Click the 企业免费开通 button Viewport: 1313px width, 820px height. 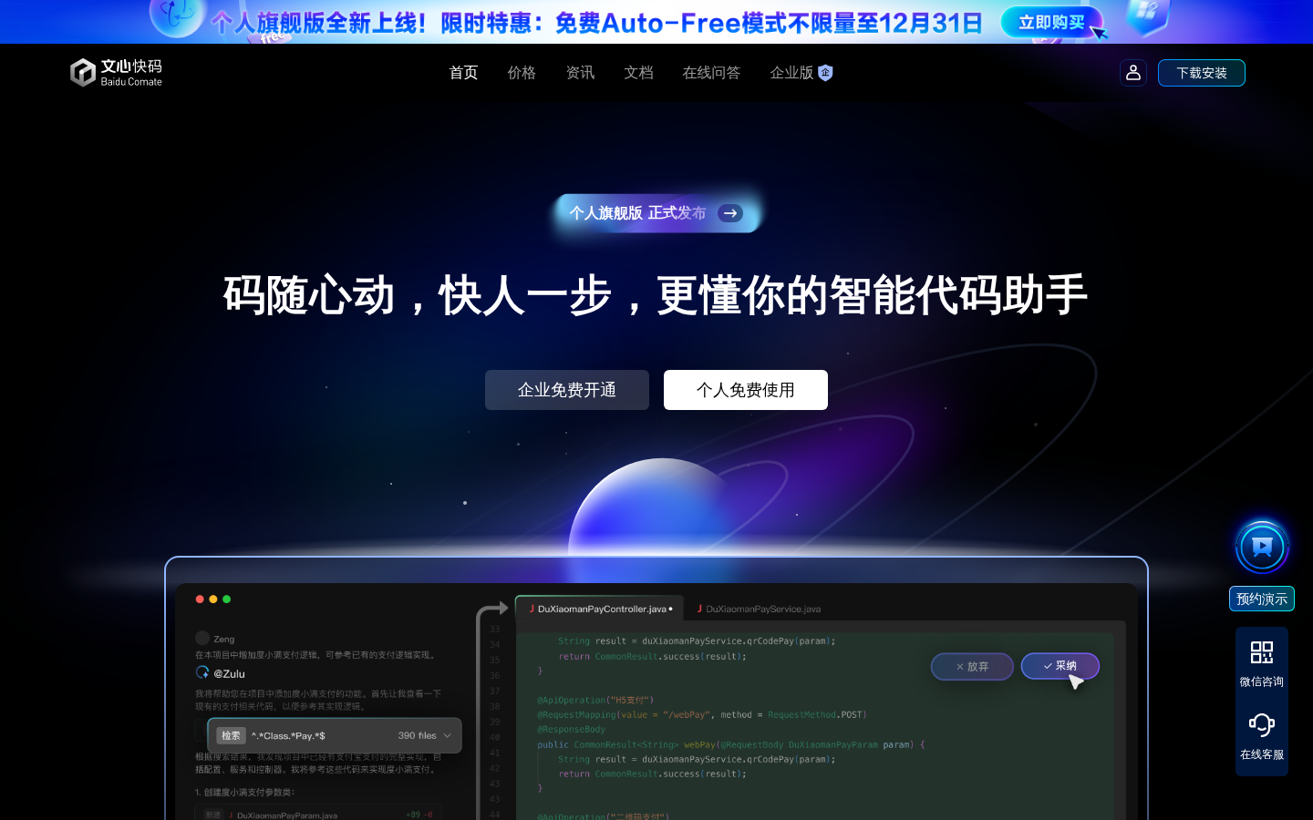[x=567, y=390]
